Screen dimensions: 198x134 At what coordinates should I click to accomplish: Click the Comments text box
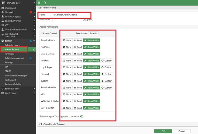[69, 19]
